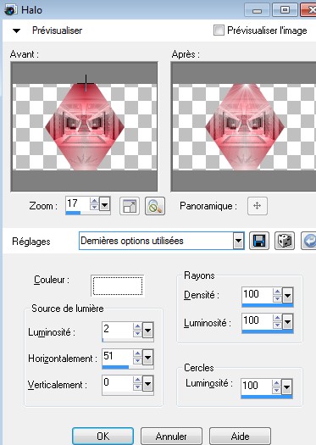Click the Panoramique navigation crosshair icon
This screenshot has width=316, height=445.
coord(258,205)
